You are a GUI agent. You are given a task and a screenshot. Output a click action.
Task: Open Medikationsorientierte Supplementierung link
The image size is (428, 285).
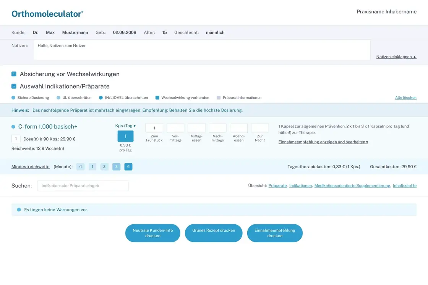coord(352,185)
